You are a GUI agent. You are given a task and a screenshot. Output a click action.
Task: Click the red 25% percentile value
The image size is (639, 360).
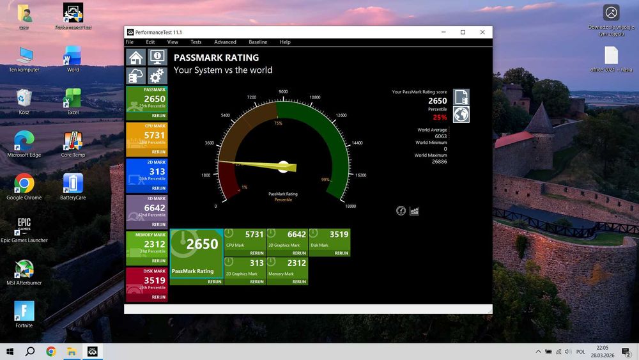(x=440, y=118)
